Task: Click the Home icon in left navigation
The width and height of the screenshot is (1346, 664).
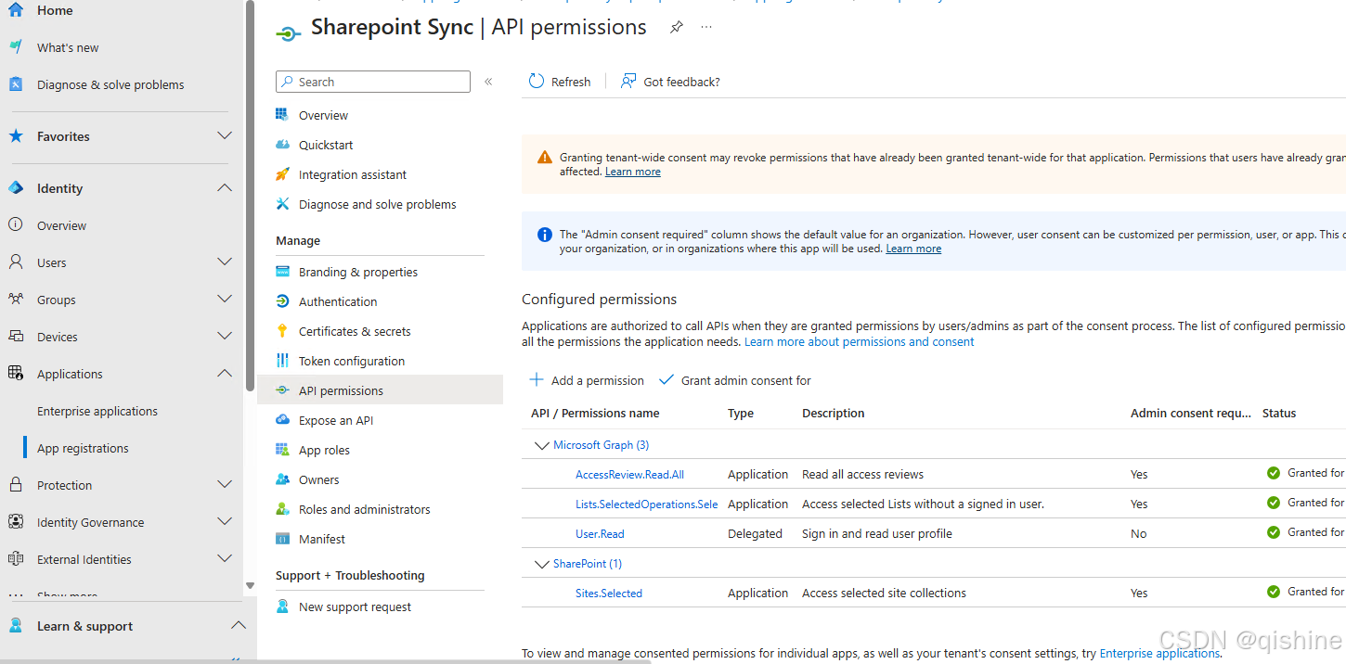Action: point(15,10)
